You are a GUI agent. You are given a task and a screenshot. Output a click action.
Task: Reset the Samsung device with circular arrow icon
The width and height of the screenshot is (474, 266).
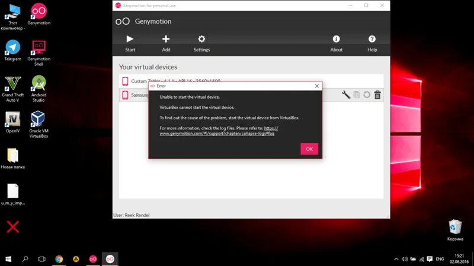pyautogui.click(x=367, y=95)
